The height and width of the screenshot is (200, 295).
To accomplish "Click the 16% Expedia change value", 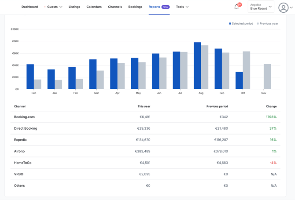I will [x=273, y=140].
